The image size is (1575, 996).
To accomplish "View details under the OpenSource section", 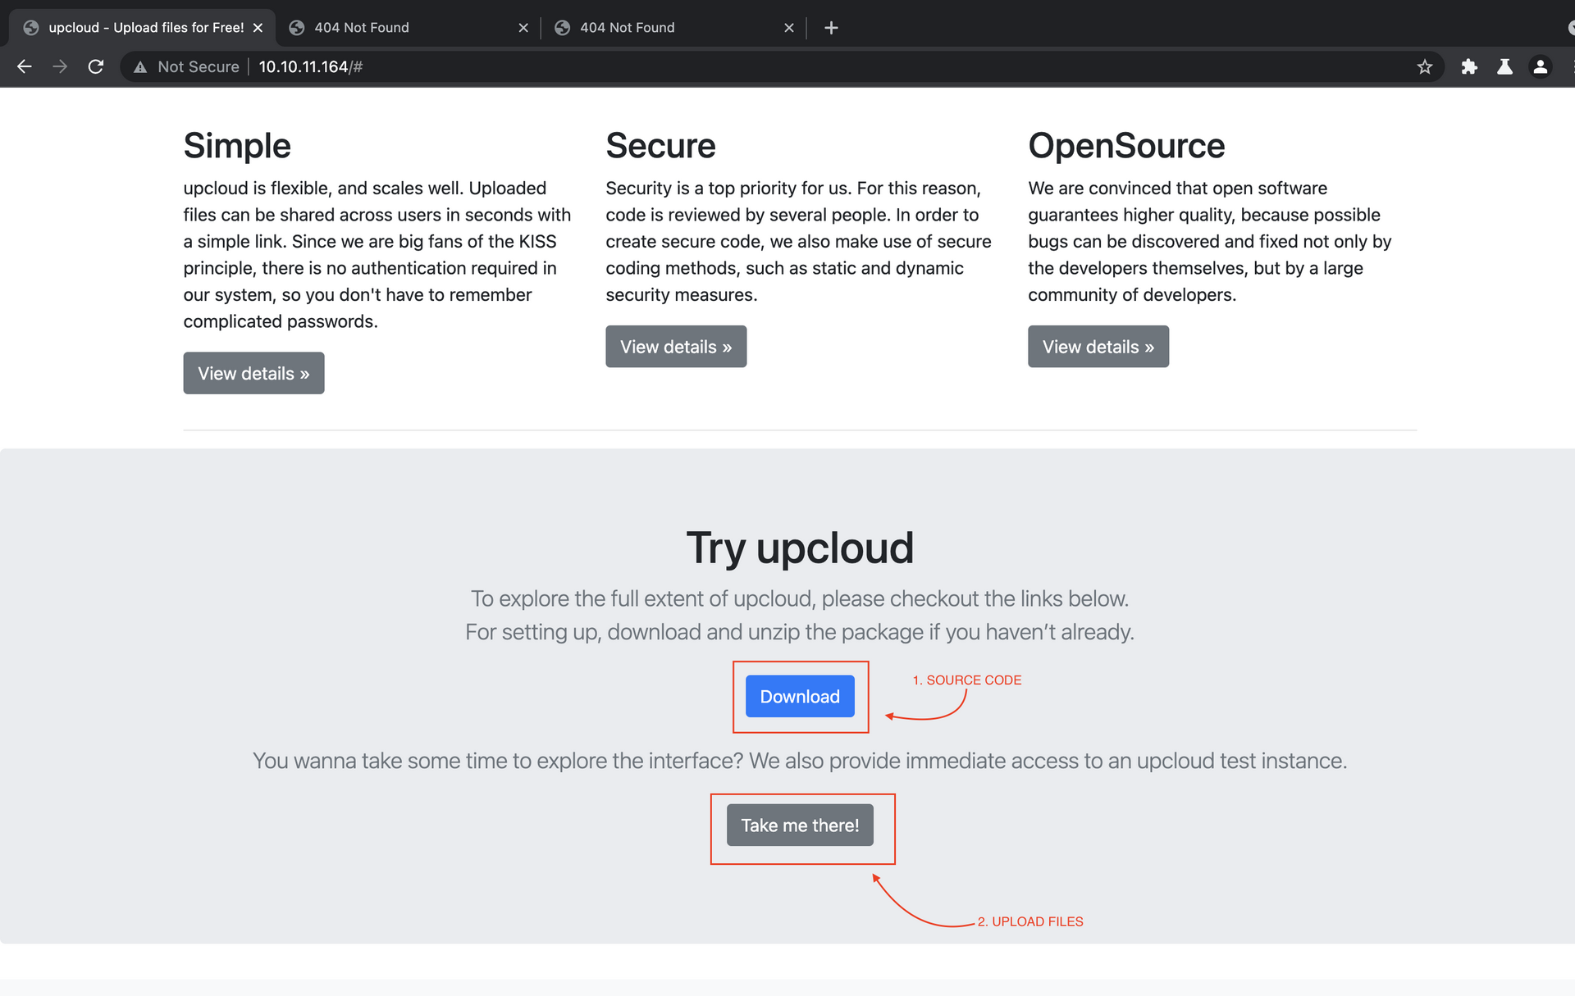I will coord(1098,346).
